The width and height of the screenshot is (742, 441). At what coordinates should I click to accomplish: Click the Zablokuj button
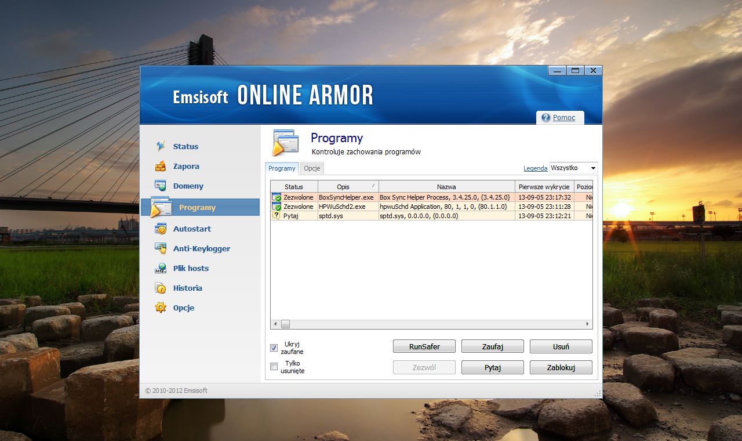561,367
